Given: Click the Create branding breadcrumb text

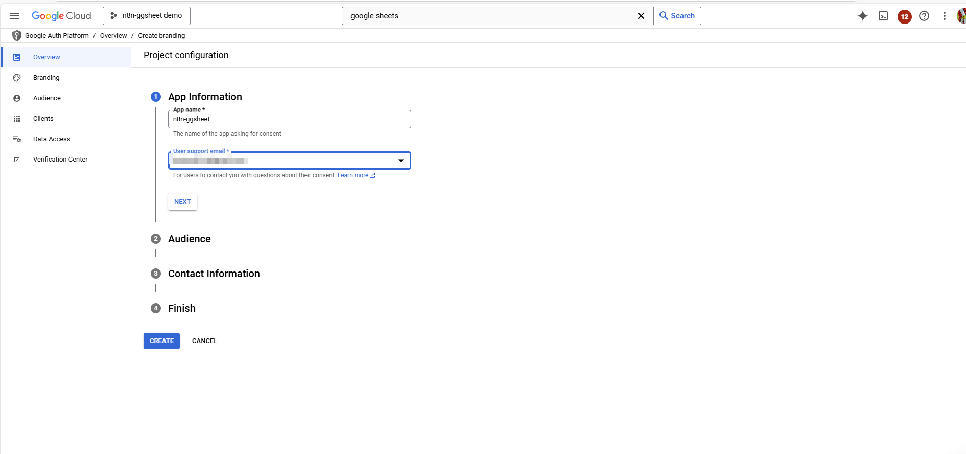Looking at the screenshot, I should 161,36.
